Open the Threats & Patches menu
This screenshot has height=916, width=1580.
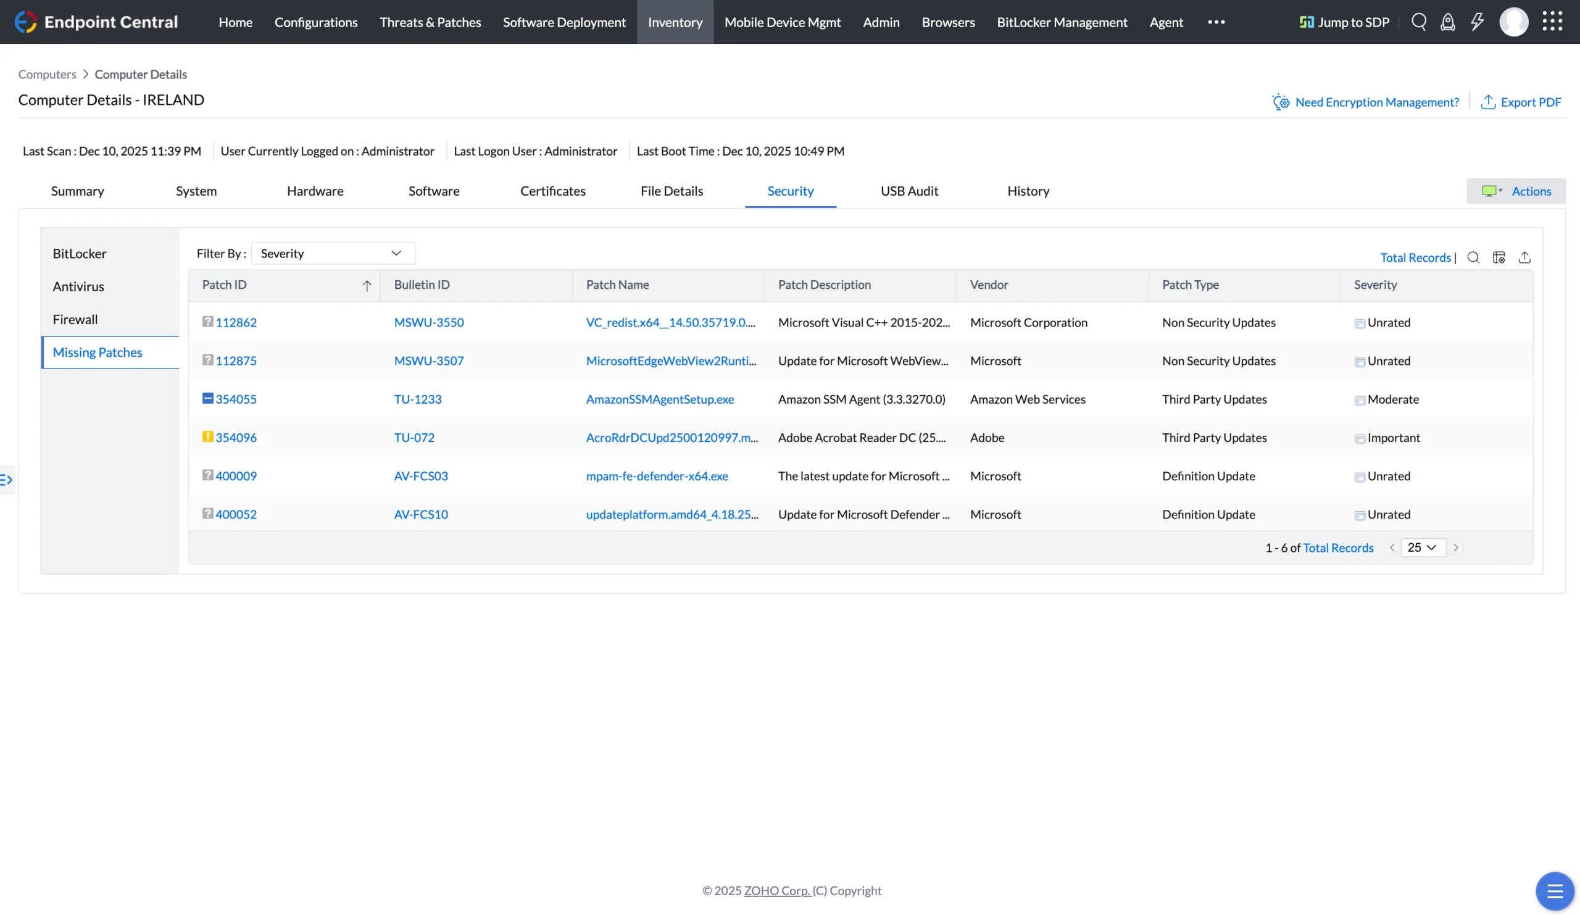tap(430, 22)
